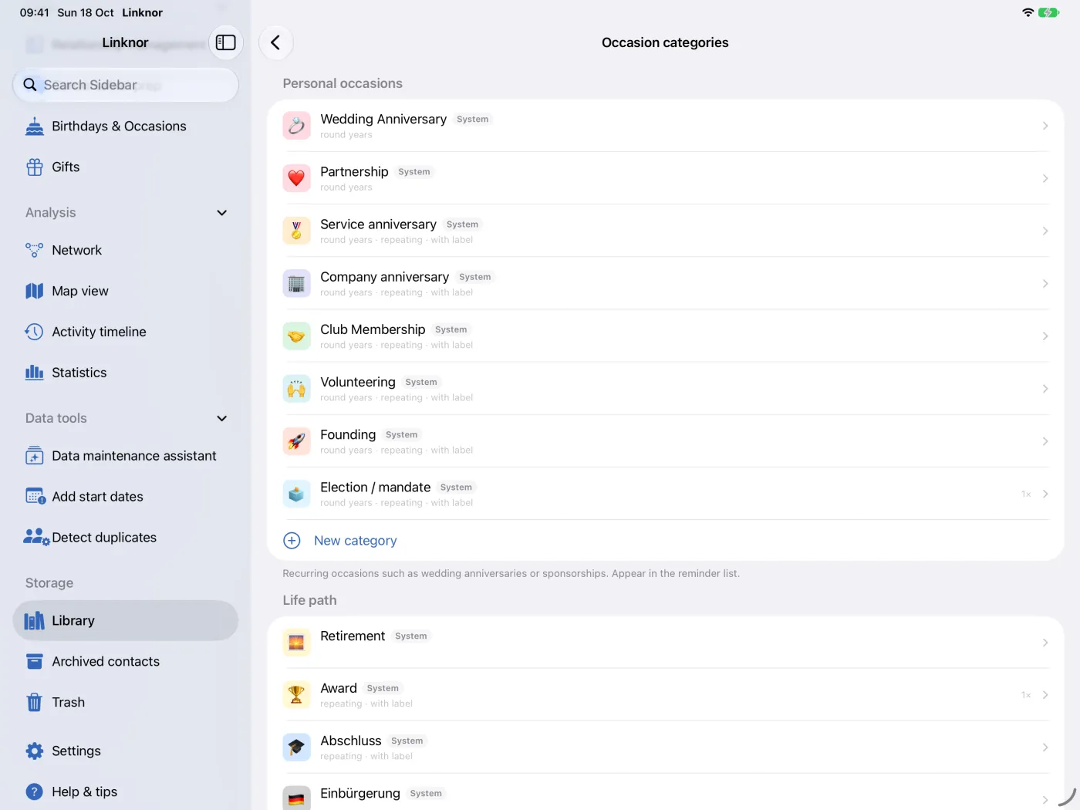Image resolution: width=1080 pixels, height=810 pixels.
Task: Select Map view in the sidebar
Action: 125,291
